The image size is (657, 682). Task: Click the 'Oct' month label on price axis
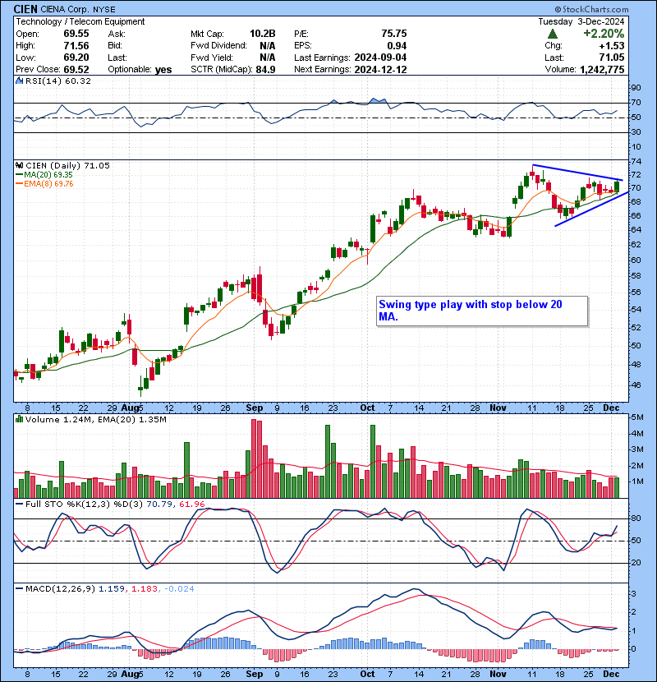[366, 408]
